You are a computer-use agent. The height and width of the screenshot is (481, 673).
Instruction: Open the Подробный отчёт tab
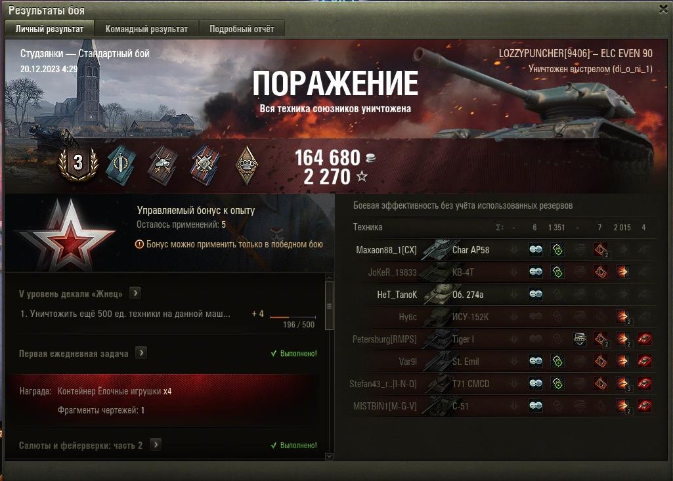242,29
